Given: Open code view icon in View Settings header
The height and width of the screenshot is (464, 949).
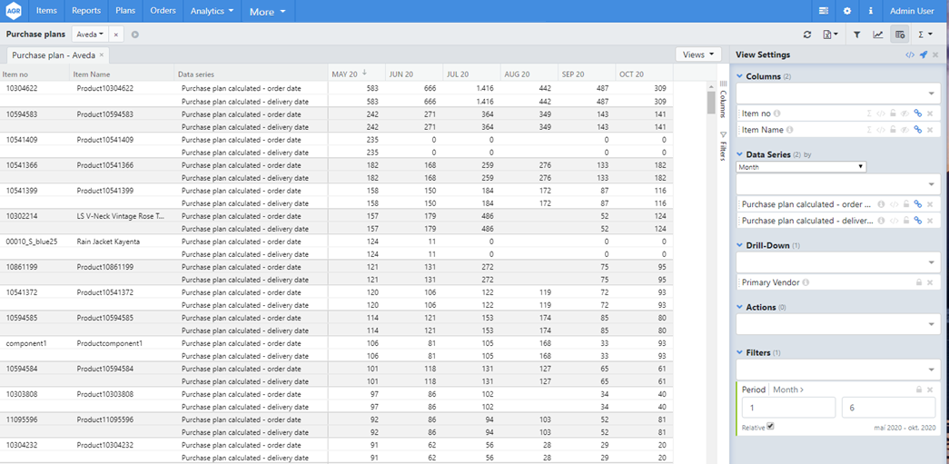Looking at the screenshot, I should tap(910, 55).
